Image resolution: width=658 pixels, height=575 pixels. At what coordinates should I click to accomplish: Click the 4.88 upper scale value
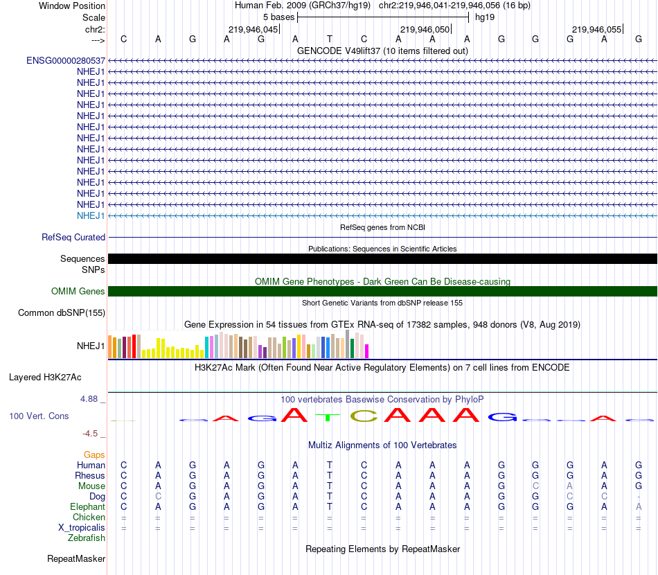89,399
